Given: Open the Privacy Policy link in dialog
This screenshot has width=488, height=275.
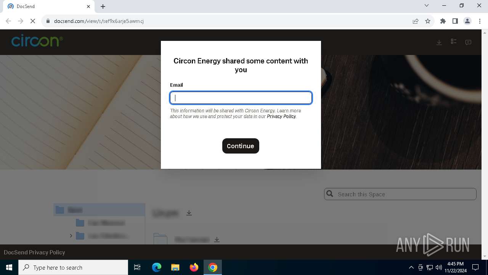Looking at the screenshot, I should point(281,116).
